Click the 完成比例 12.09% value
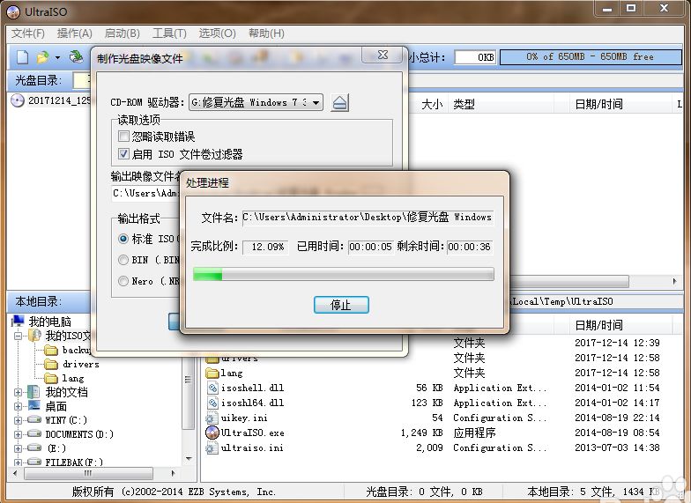 (266, 247)
